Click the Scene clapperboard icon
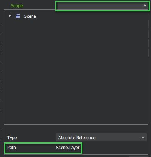The width and height of the screenshot is (151, 157). [18, 16]
